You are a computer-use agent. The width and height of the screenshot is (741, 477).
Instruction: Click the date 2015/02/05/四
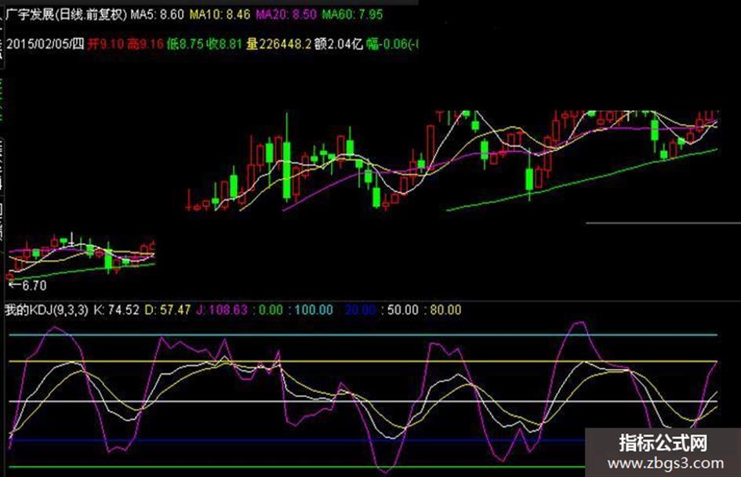pos(45,44)
